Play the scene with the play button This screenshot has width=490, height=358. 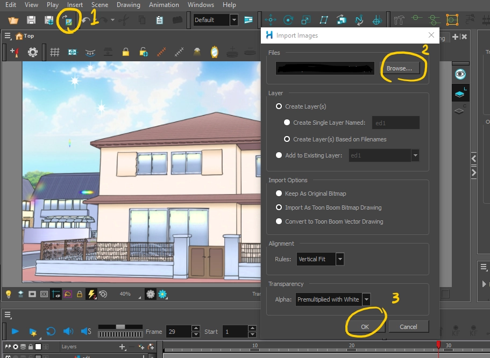tap(15, 331)
